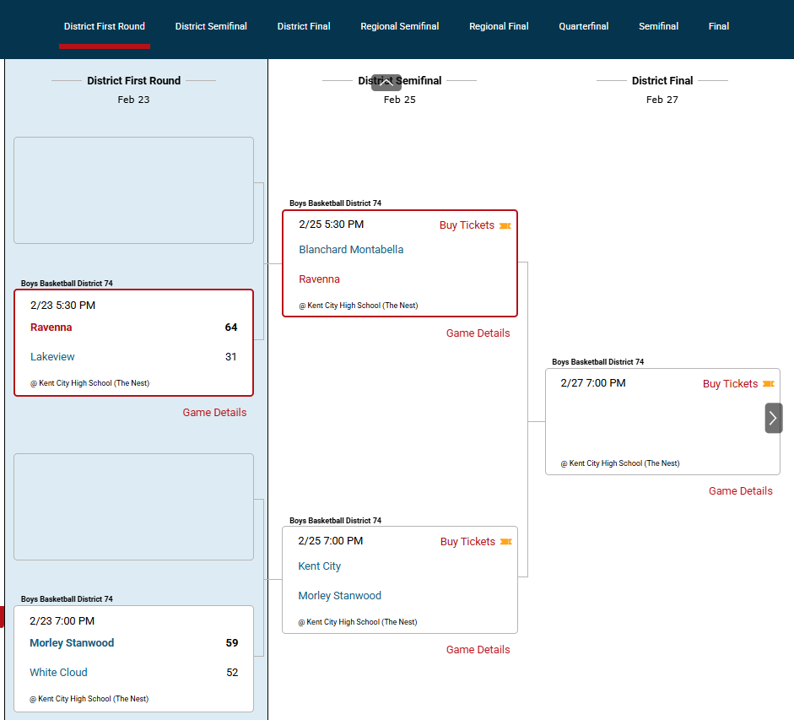Screen dimensions: 794x720
Task: View Game Details for Blanchard Montabella semifinal
Action: coord(478,333)
